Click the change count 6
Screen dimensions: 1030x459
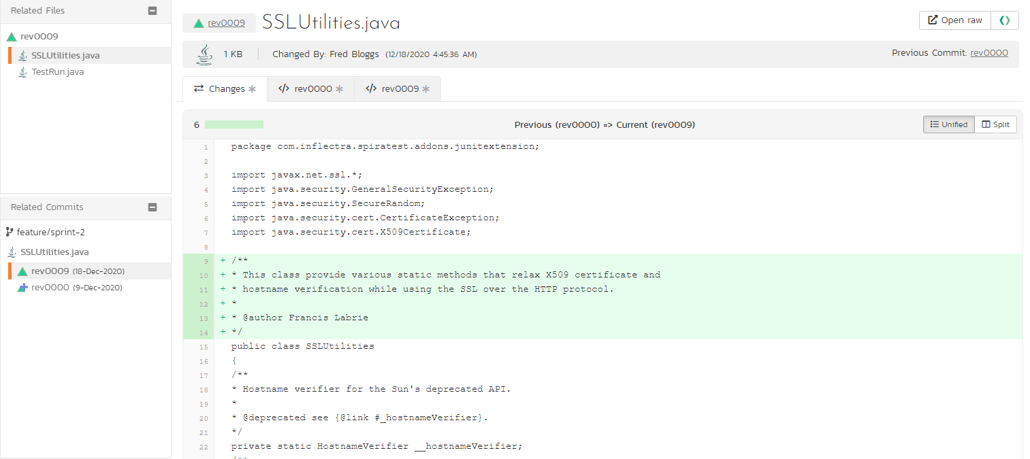tap(197, 125)
